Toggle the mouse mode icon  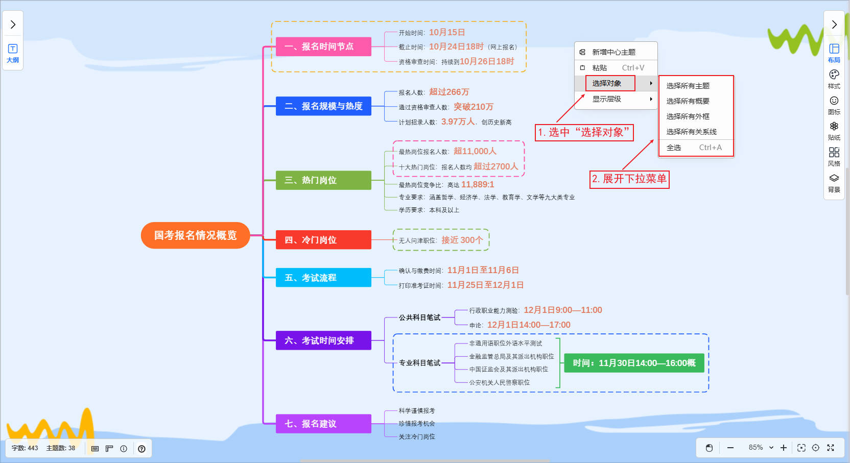pyautogui.click(x=709, y=448)
